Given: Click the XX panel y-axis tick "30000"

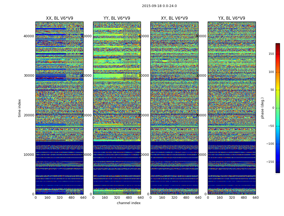Looking at the screenshot, I should [x=29, y=75].
